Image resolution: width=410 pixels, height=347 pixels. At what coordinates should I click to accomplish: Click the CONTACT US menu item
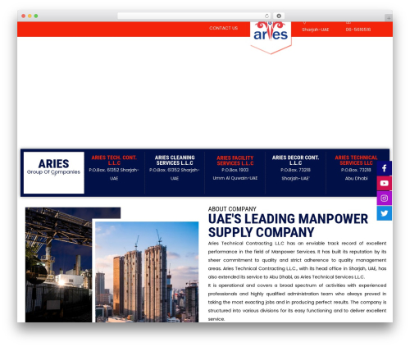[223, 28]
